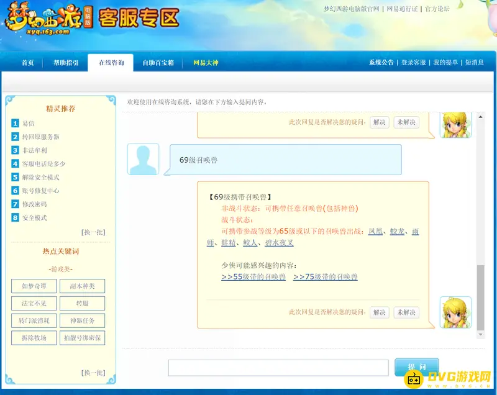Screen dimensions: 497x395
Task: Click the chat scrollbar down arrow
Action: 480,335
